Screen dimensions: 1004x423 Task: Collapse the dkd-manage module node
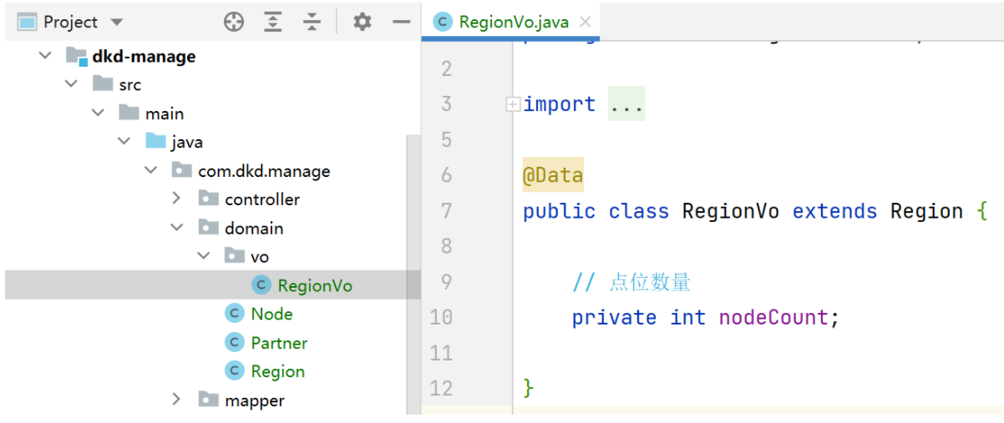click(x=44, y=56)
